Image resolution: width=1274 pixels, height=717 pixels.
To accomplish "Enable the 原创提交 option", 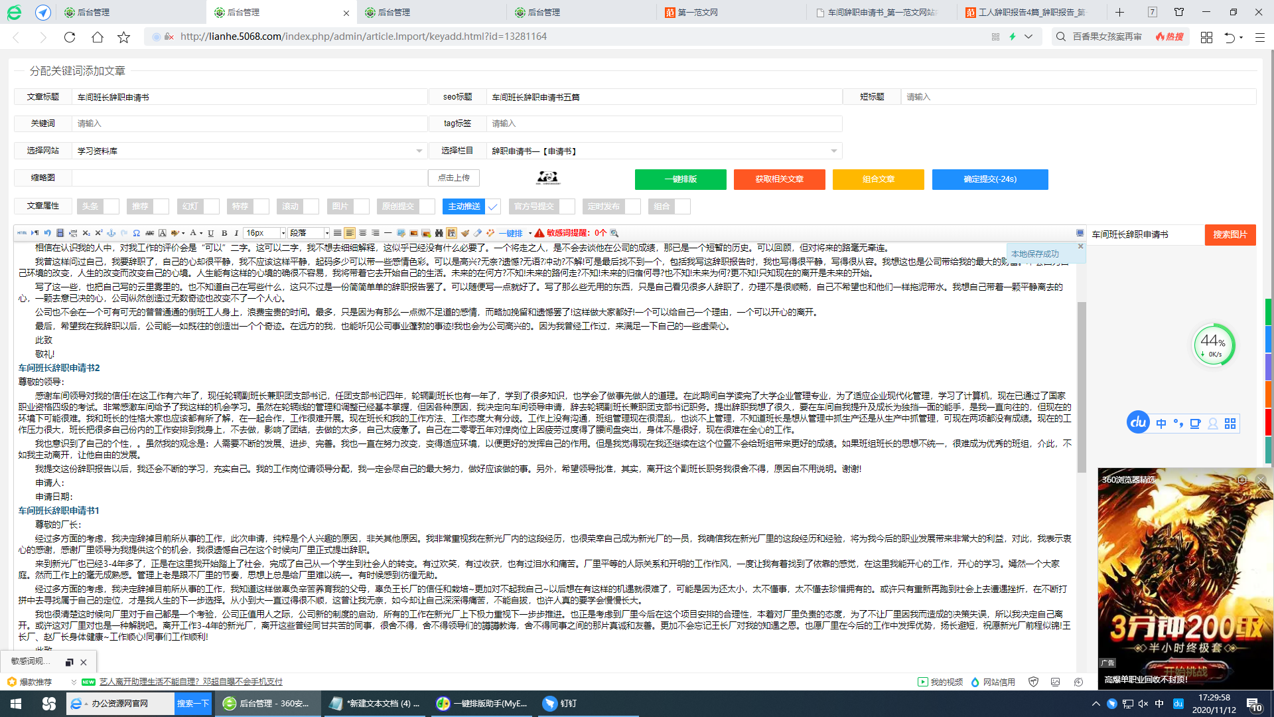I will point(425,206).
